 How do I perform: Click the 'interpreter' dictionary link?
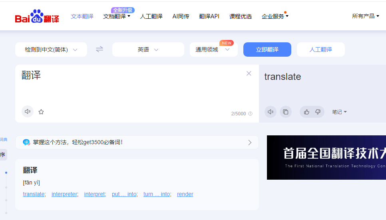pos(64,194)
